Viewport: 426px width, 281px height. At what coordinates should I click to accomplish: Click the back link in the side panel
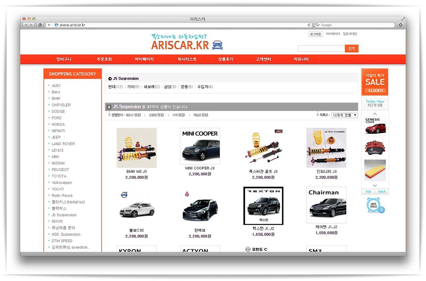pyautogui.click(x=382, y=191)
